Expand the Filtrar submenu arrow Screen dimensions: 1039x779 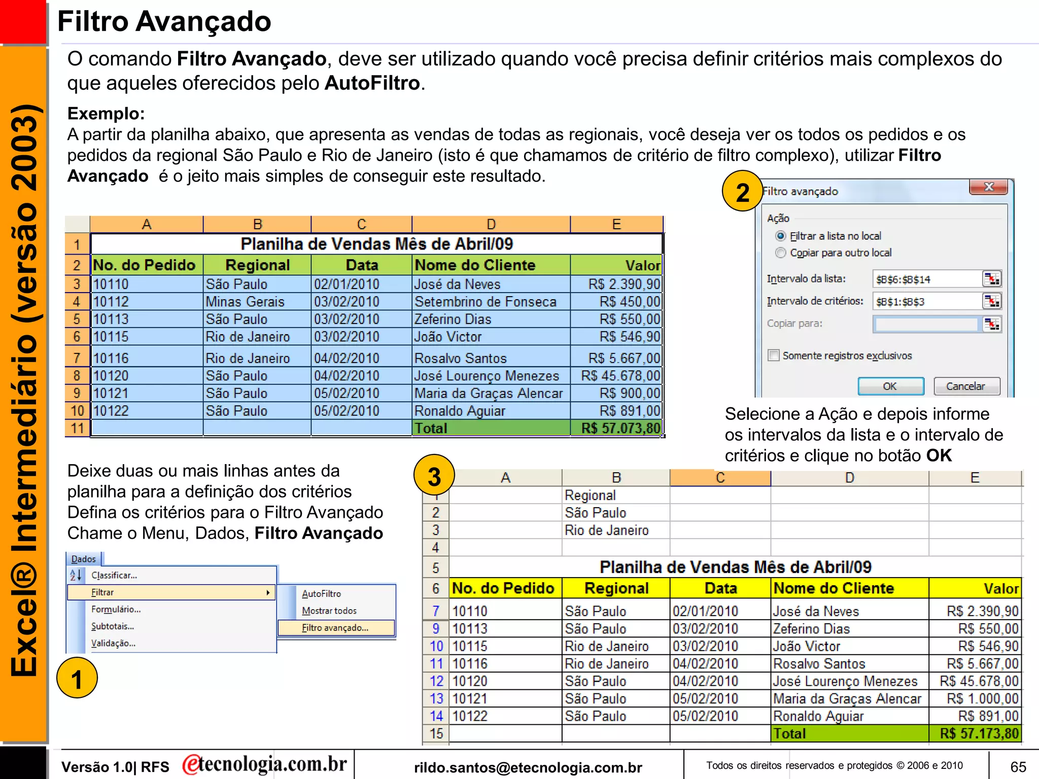point(268,592)
